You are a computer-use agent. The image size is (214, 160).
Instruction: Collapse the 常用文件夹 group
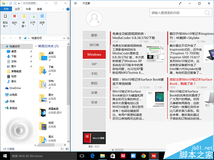click(x=36, y=46)
